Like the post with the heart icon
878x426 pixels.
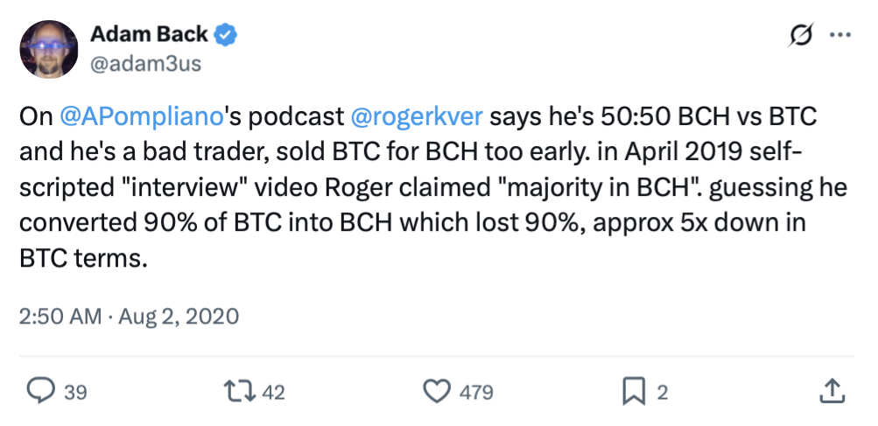pos(439,391)
